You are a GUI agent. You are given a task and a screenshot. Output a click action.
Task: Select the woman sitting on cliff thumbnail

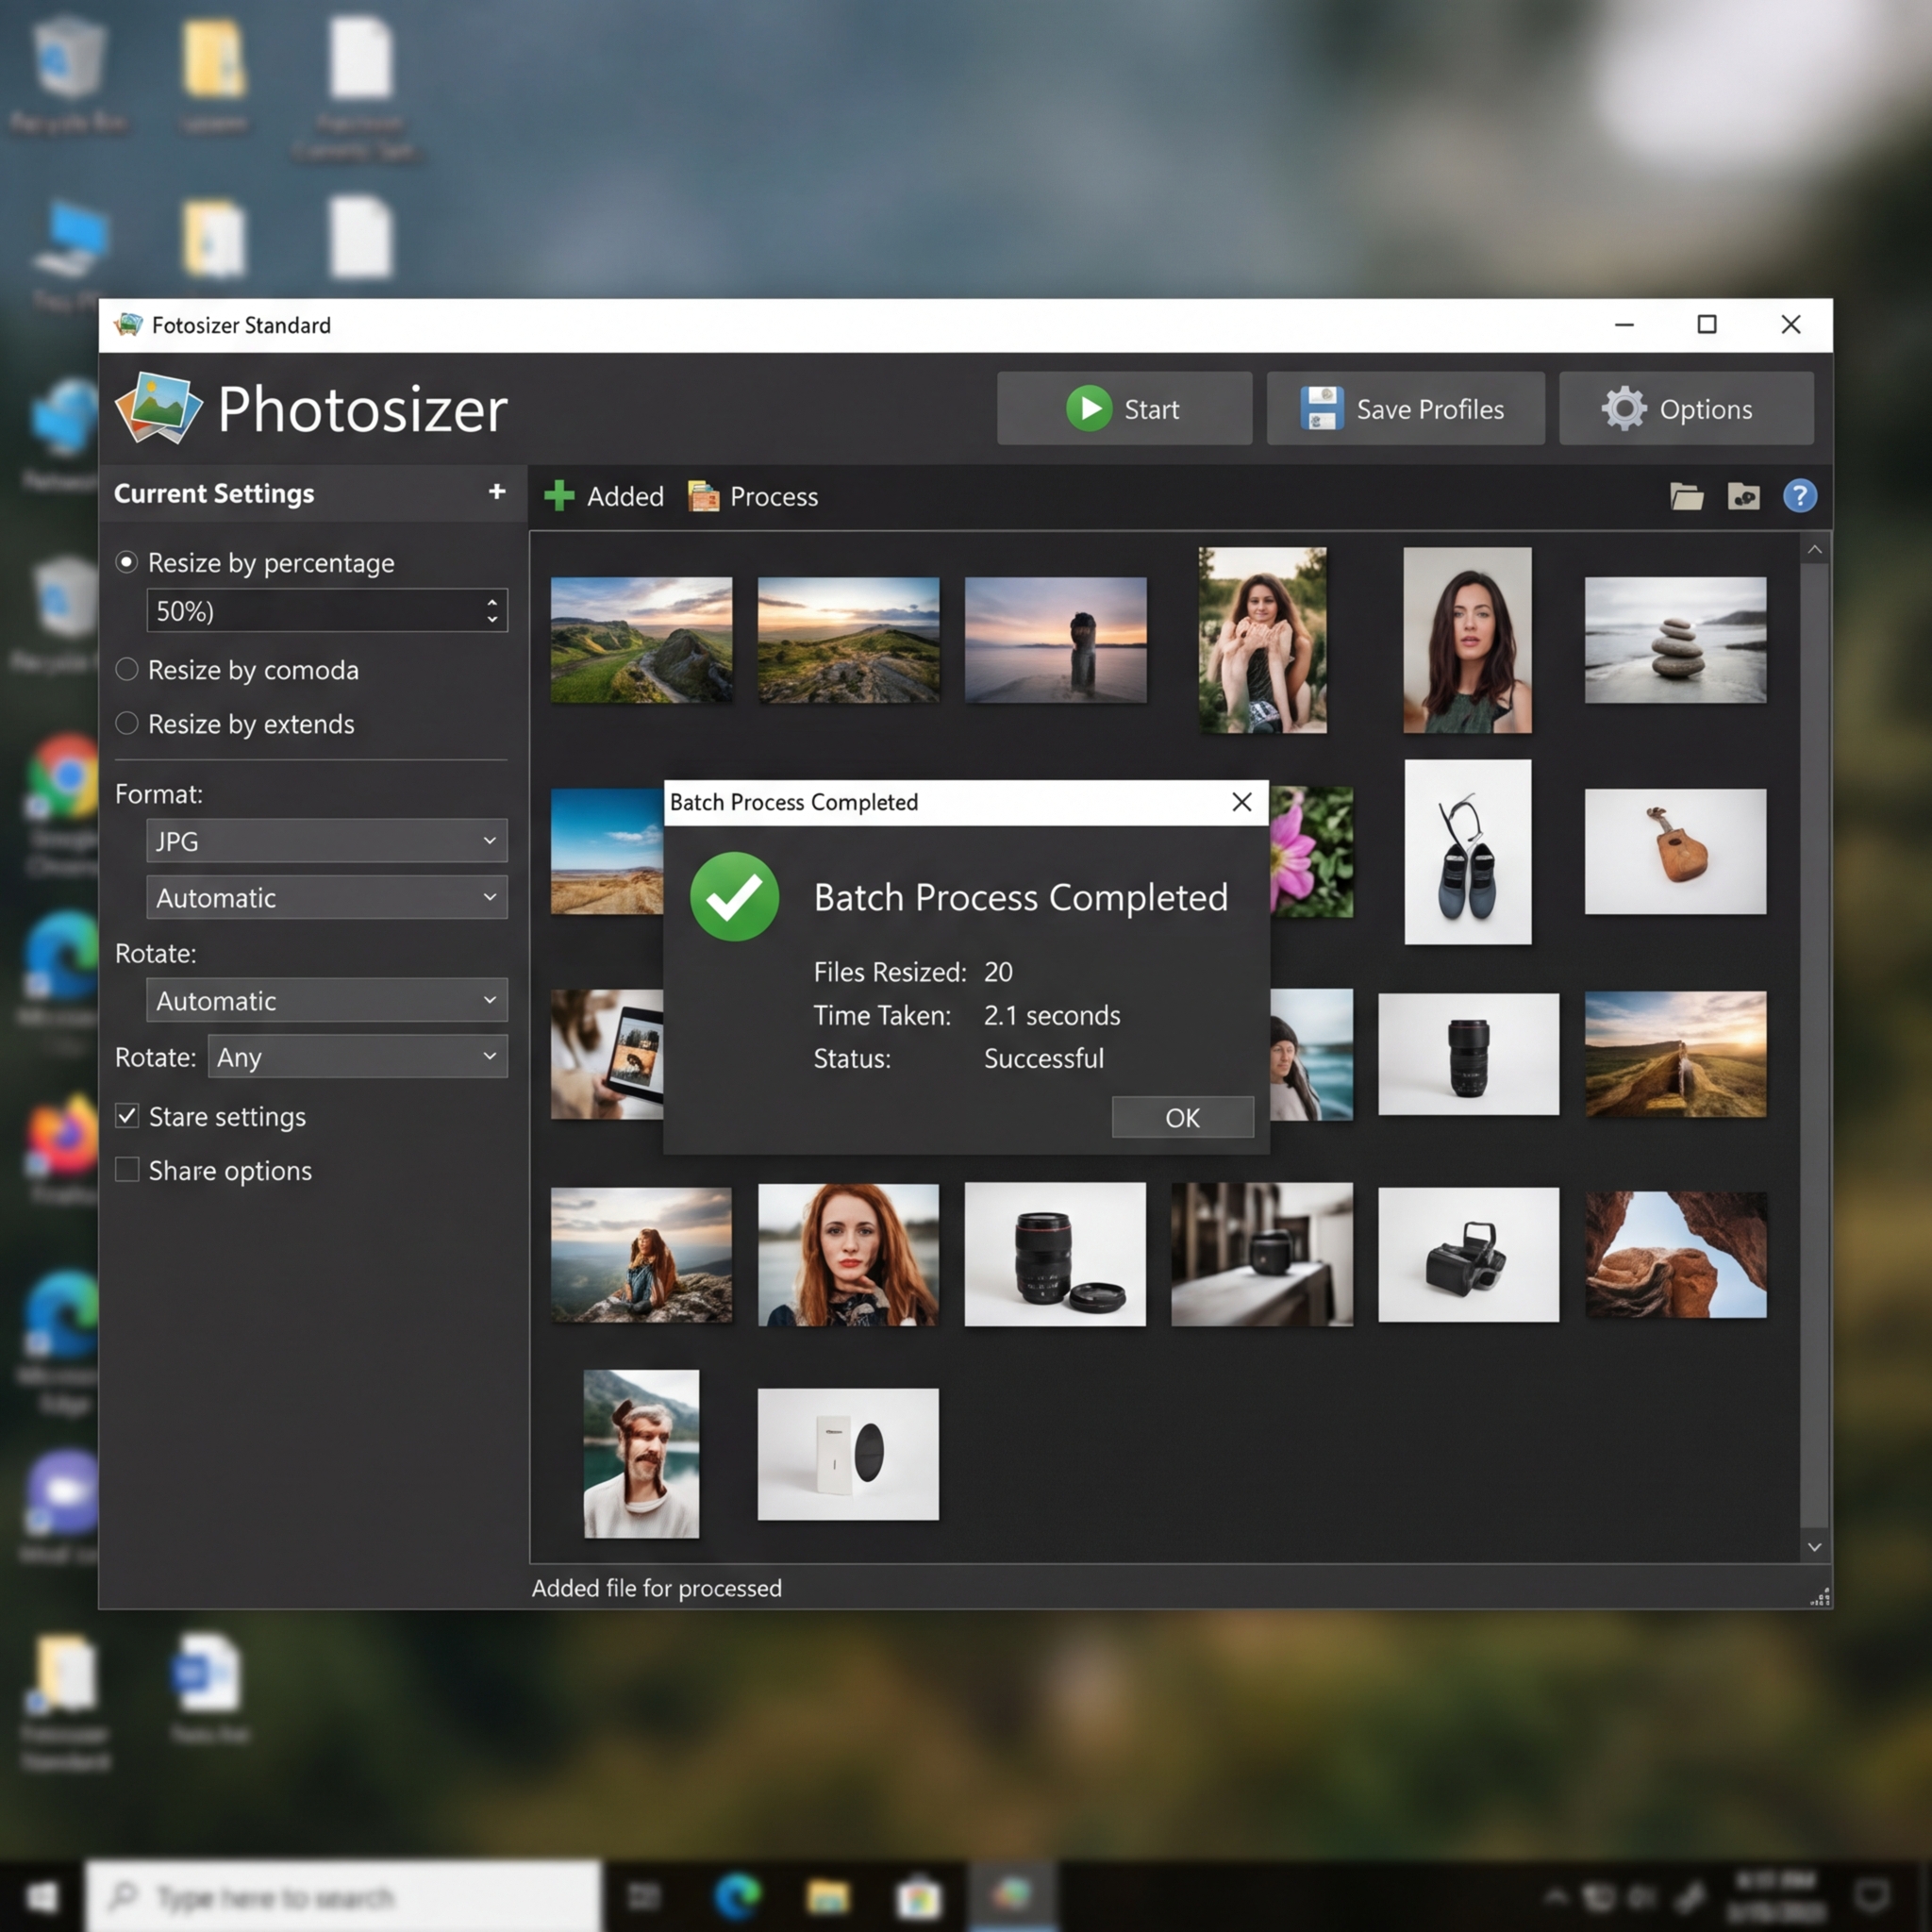tap(642, 1255)
